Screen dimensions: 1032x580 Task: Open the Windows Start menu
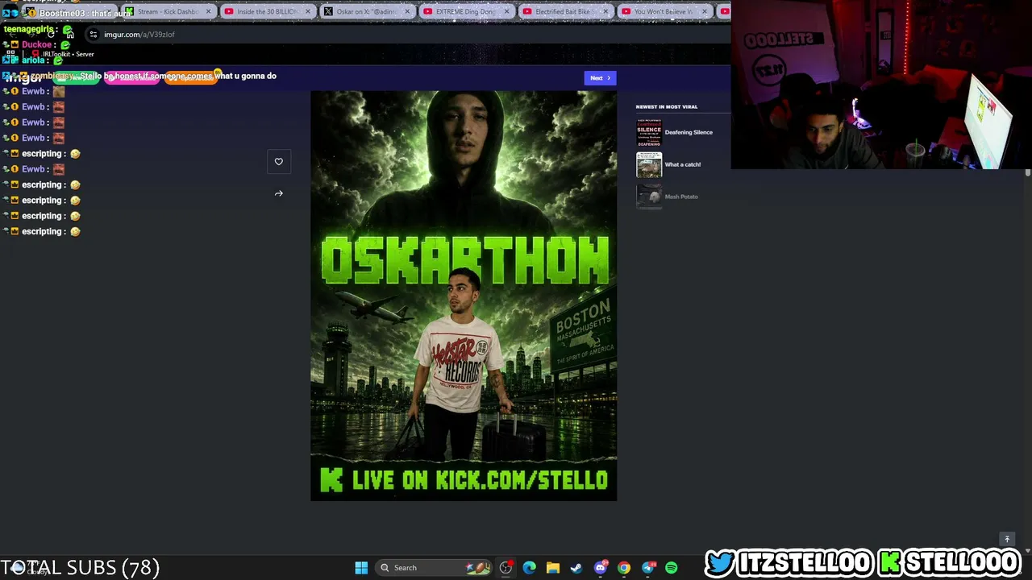[x=361, y=568]
